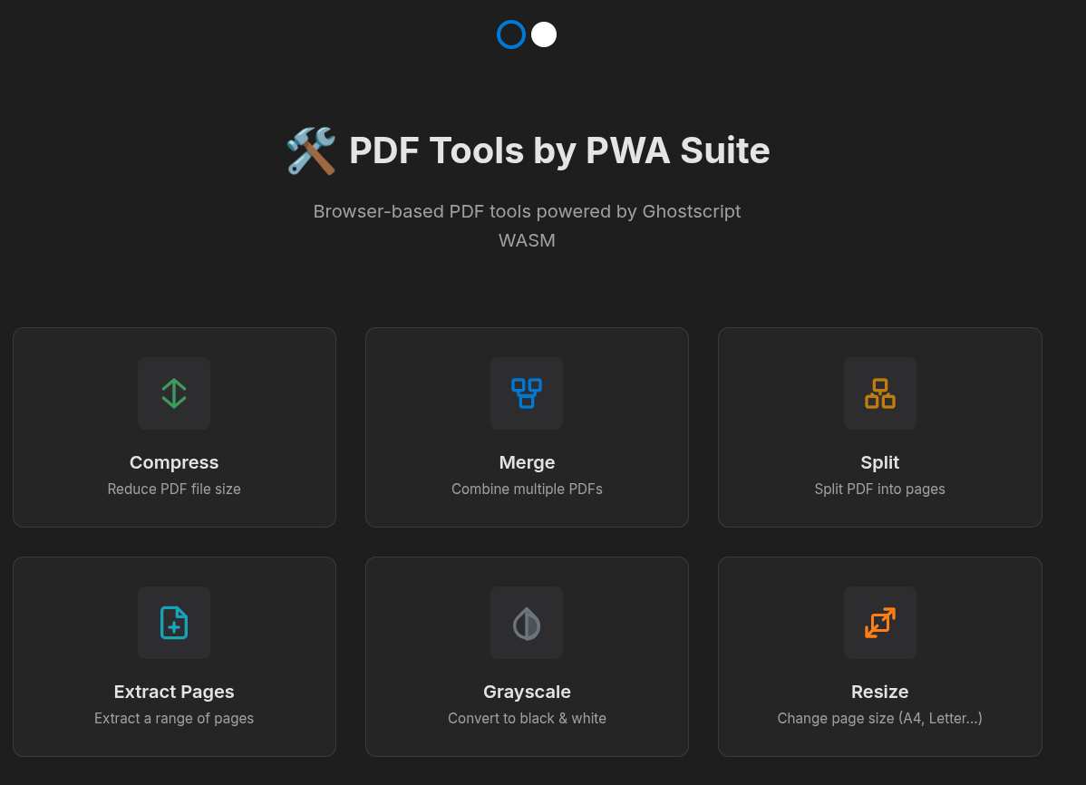Screen dimensions: 1086x785
Task: Click the orange Split flowchart icon
Action: [879, 392]
